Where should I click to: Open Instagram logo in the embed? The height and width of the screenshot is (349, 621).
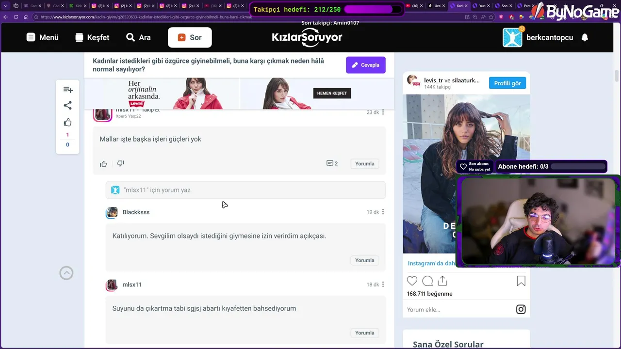(x=521, y=309)
